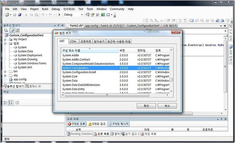Click the green Start Page toolbar icon
The image size is (235, 143).
[x=103, y=15]
